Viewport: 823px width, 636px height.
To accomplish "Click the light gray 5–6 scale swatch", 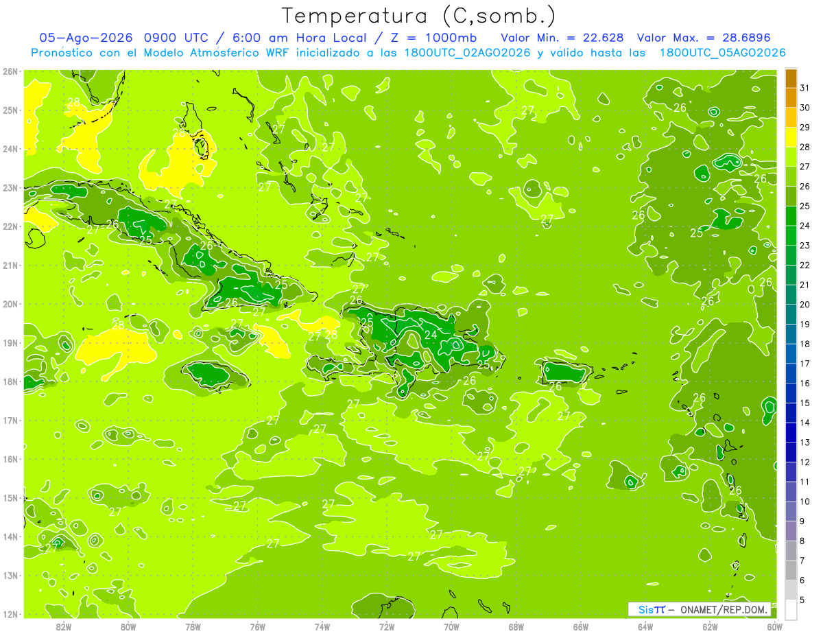I will (x=791, y=590).
